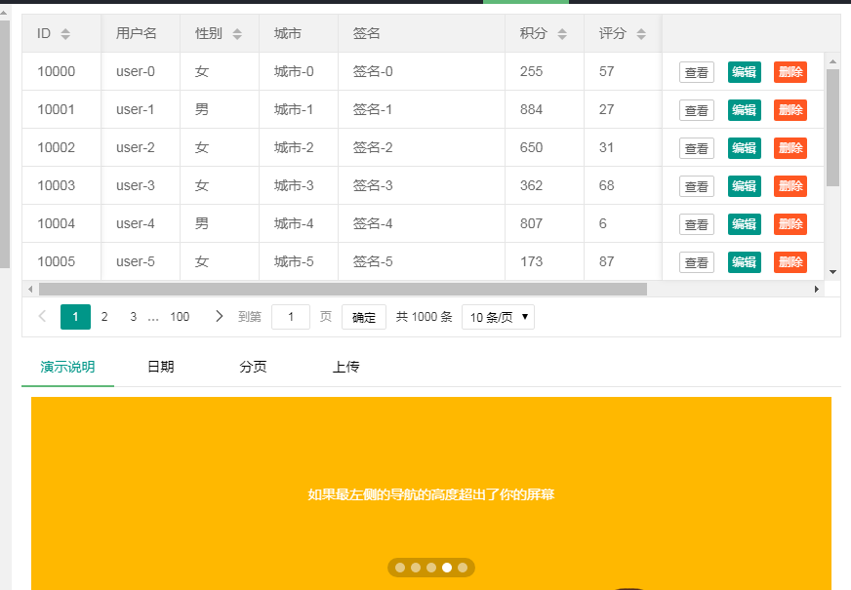View user-5 with 查看

[697, 262]
